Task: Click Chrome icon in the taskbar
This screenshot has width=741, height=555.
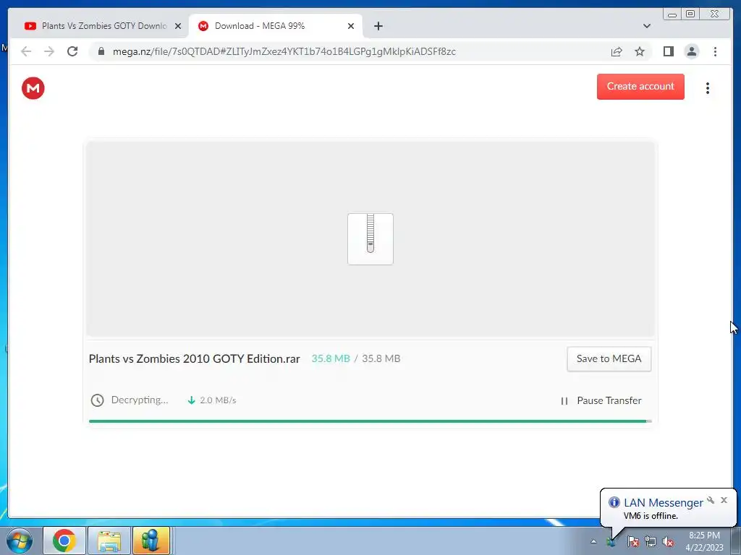Action: click(x=64, y=541)
